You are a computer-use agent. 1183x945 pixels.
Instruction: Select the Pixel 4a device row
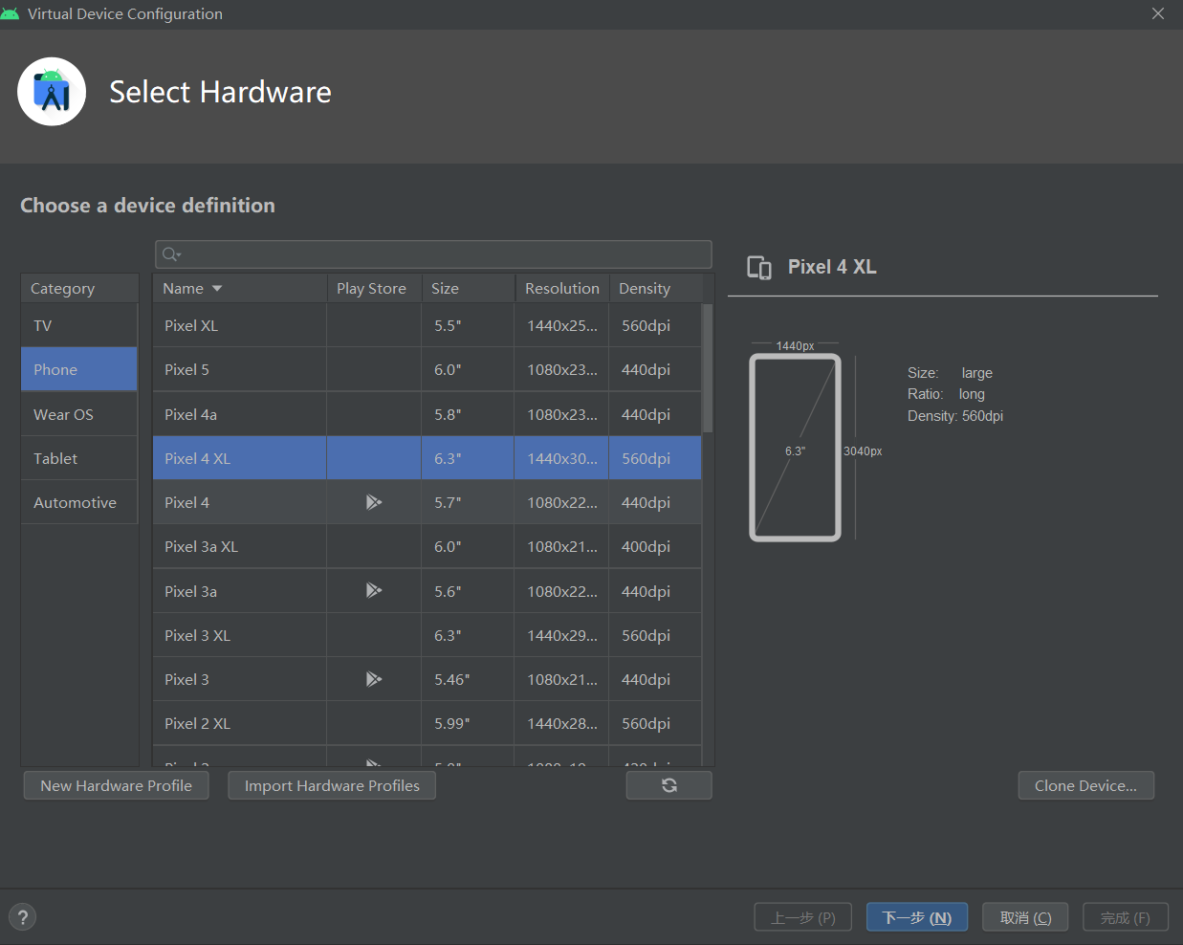(x=427, y=414)
